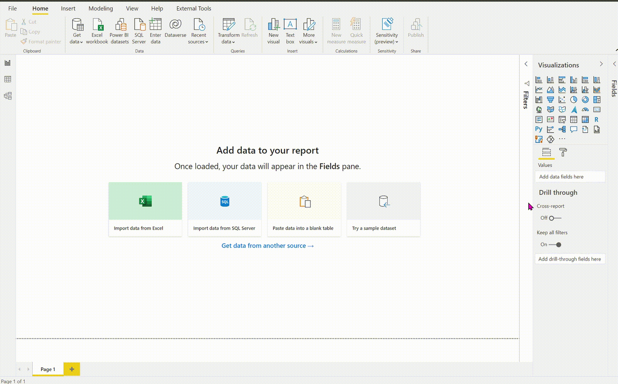618x384 pixels.
Task: Select the Stacked column chart visual
Action: (550, 80)
